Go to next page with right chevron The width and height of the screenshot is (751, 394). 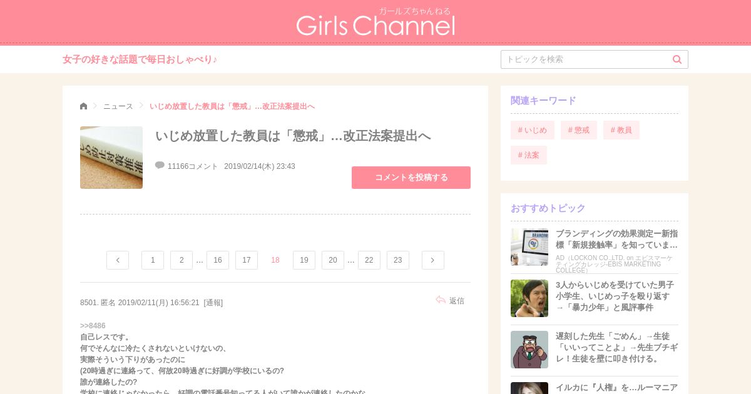coord(433,260)
